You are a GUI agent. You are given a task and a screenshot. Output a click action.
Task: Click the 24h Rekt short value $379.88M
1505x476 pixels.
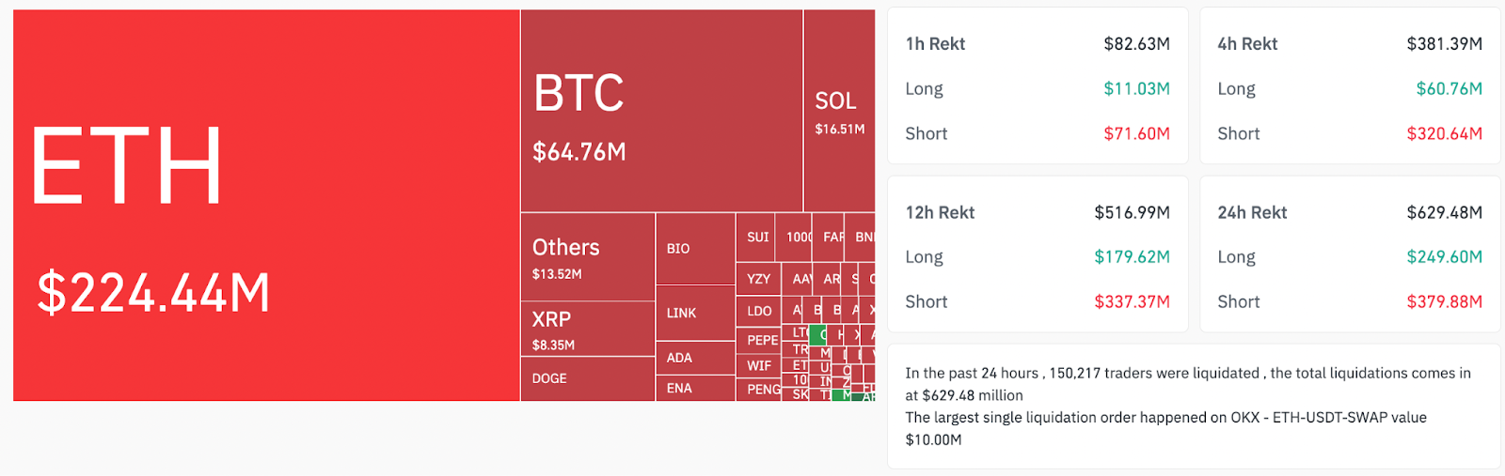point(1444,302)
